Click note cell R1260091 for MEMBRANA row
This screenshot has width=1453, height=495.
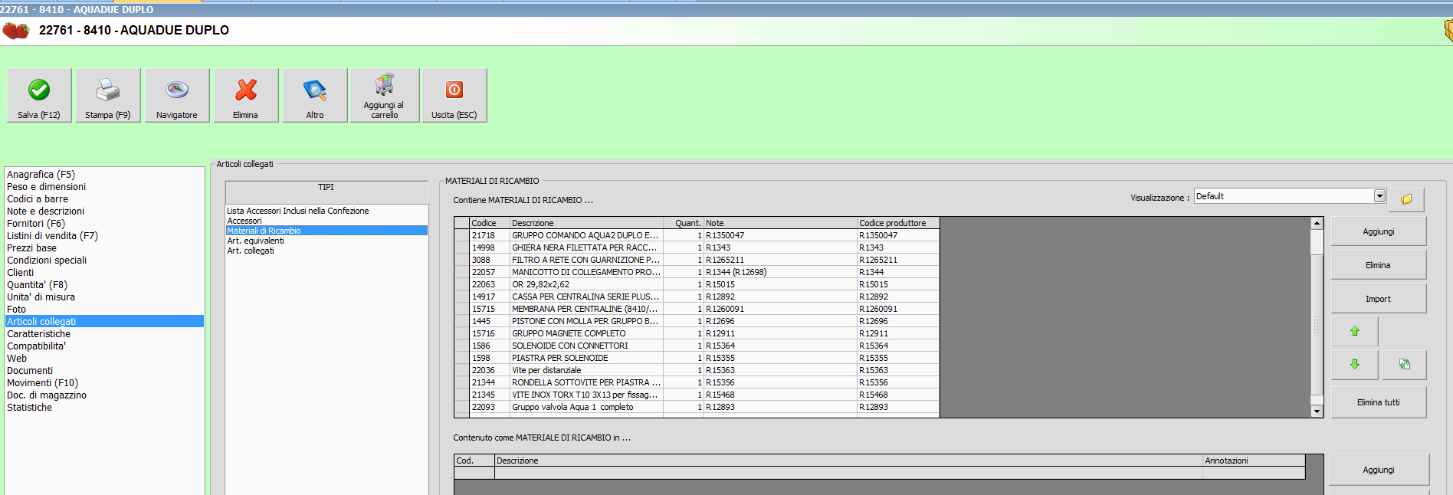[x=780, y=309]
